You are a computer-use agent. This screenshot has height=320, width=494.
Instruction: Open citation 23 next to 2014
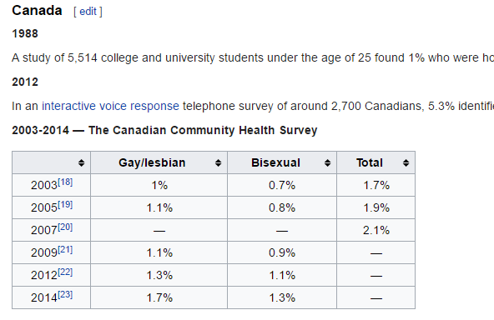[x=65, y=294]
